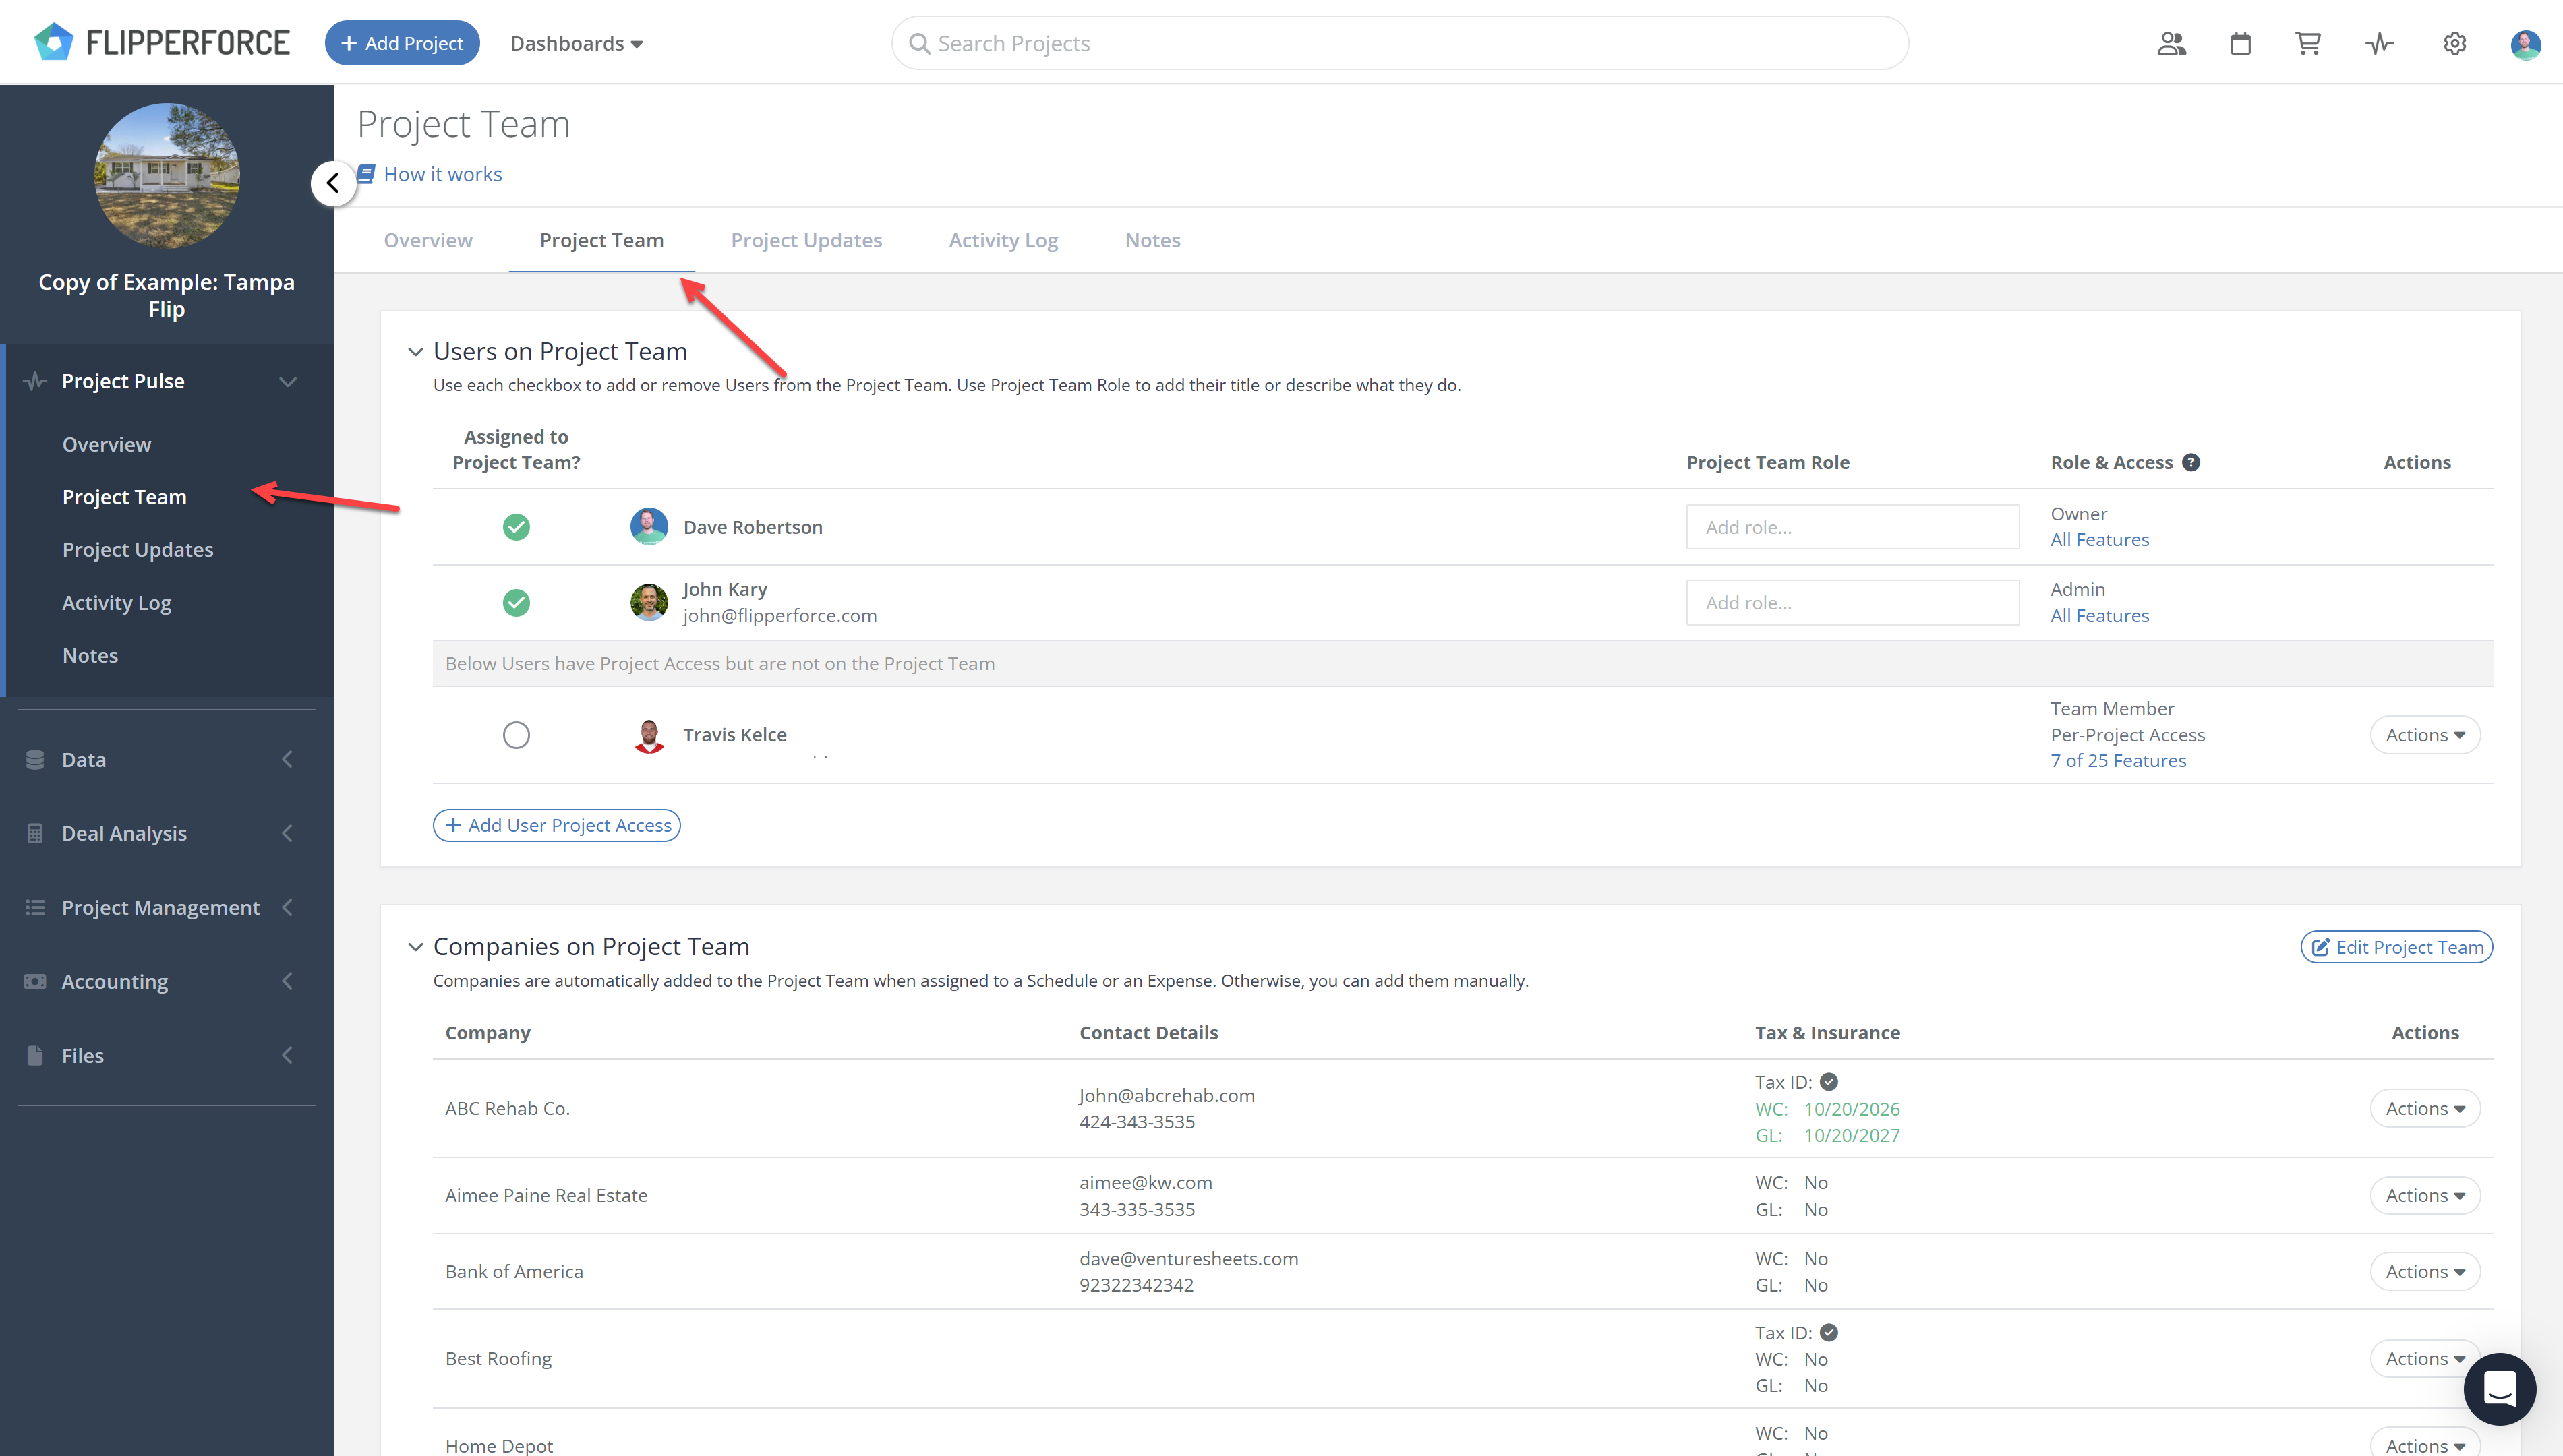Uncheck John Kary from Project Team

[516, 602]
